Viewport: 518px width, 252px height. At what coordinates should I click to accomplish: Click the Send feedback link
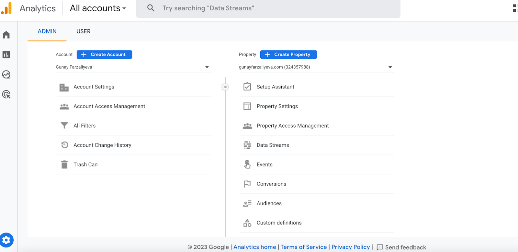(x=406, y=247)
